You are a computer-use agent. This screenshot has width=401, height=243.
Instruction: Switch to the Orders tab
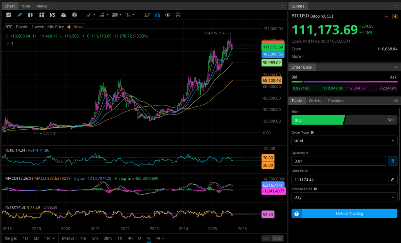[x=315, y=101]
